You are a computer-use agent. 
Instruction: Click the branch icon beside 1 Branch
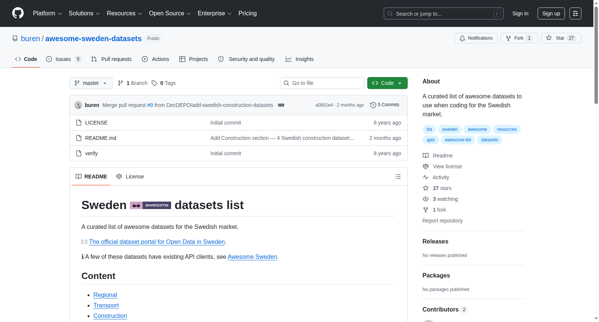(x=121, y=83)
